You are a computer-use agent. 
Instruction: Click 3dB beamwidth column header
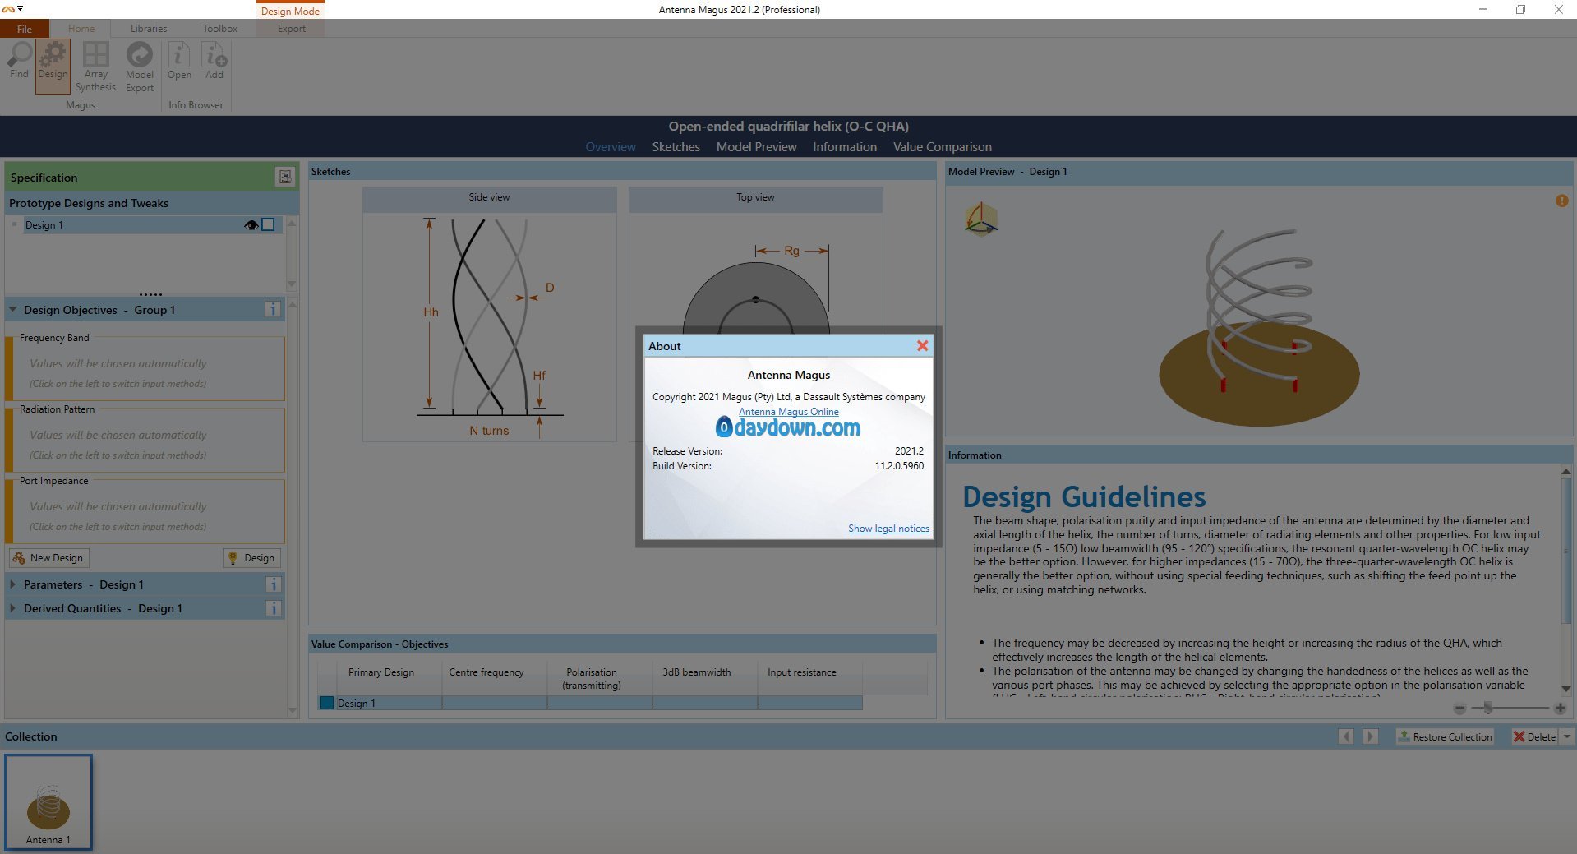click(x=704, y=677)
